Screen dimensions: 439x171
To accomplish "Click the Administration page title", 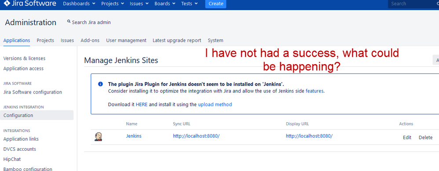I will coord(30,22).
